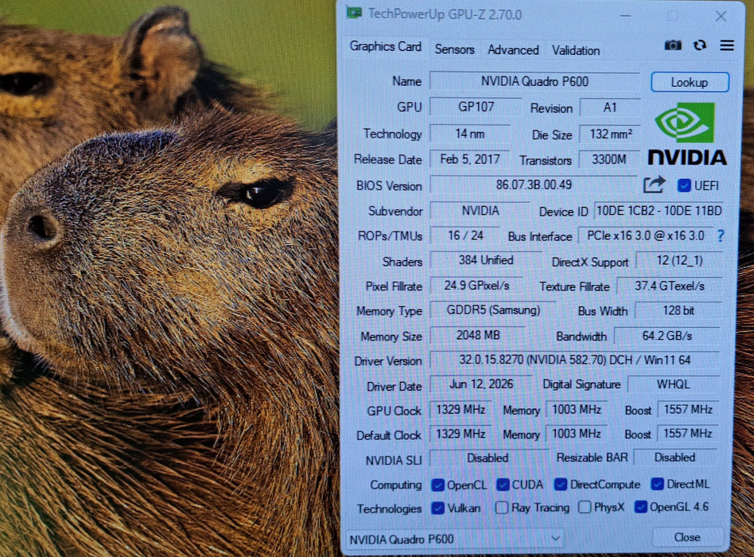This screenshot has width=754, height=557.
Task: Click the BIOS Version field 86.07.3B.00.49
Action: (534, 185)
